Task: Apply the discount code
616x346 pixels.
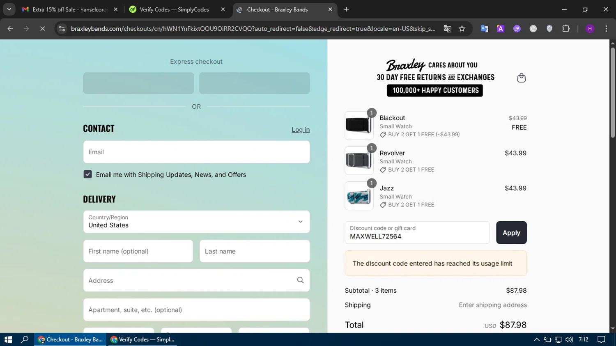Action: [511, 233]
